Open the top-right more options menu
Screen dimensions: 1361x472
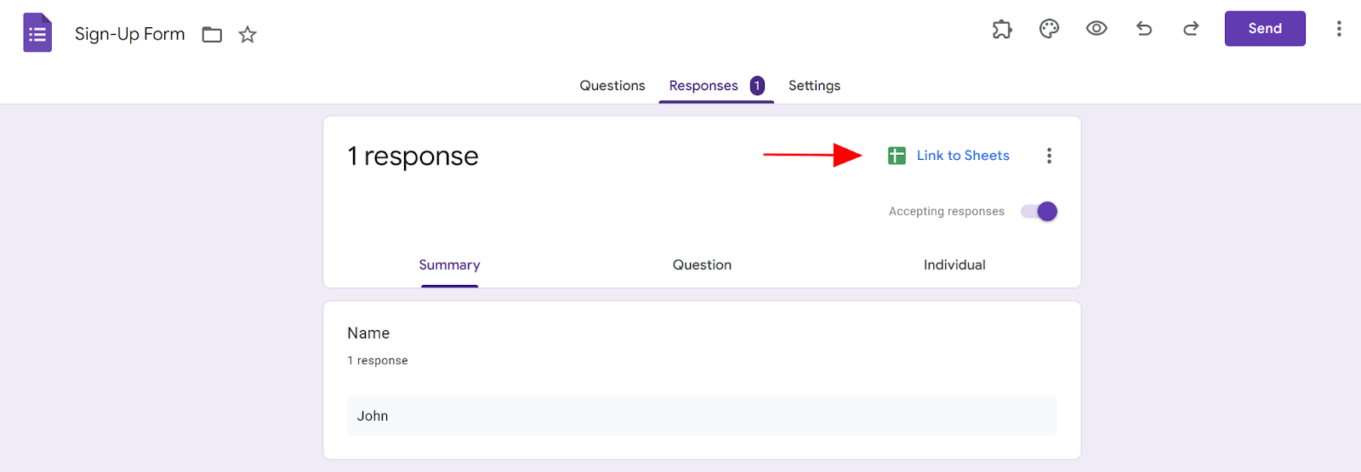1339,29
